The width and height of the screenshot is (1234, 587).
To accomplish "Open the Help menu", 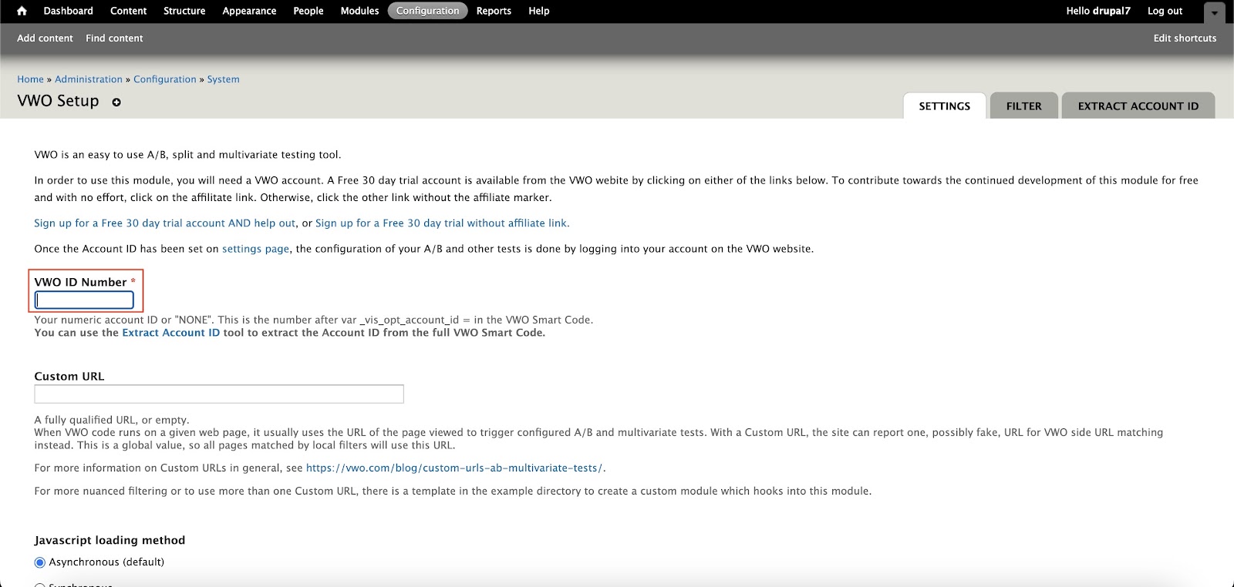I will pyautogui.click(x=538, y=11).
